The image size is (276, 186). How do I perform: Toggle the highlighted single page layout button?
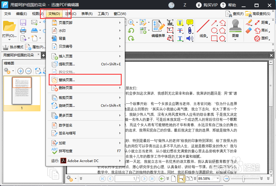tap(181, 179)
